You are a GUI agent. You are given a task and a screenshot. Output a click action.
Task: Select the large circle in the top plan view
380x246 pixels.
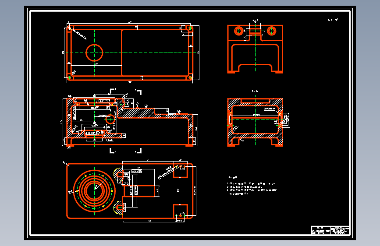[94, 53]
